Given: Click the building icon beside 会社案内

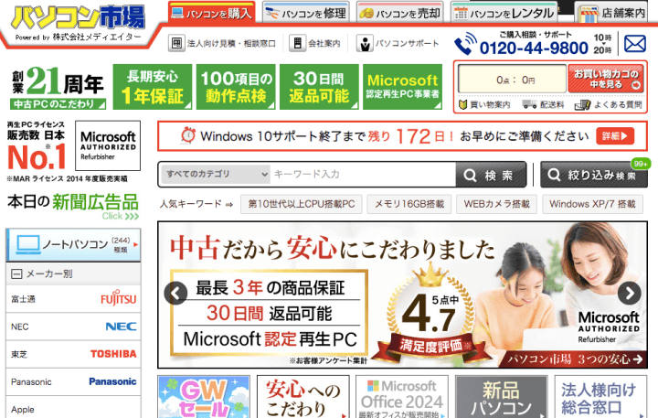Looking at the screenshot, I should (x=298, y=43).
